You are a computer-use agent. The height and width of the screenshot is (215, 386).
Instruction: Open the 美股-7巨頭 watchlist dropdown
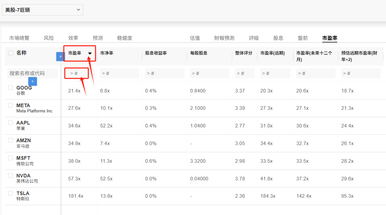pyautogui.click(x=42, y=10)
